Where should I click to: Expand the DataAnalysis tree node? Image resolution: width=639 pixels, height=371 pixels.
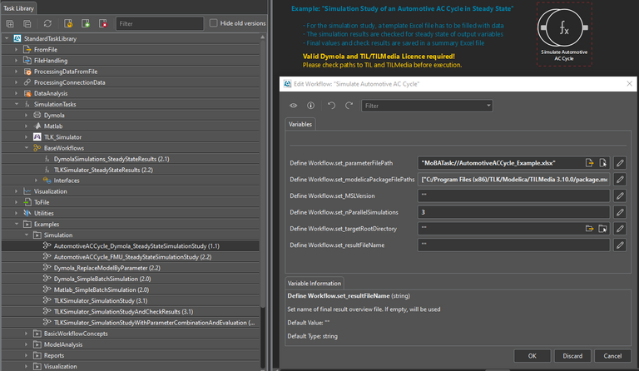tap(16, 93)
